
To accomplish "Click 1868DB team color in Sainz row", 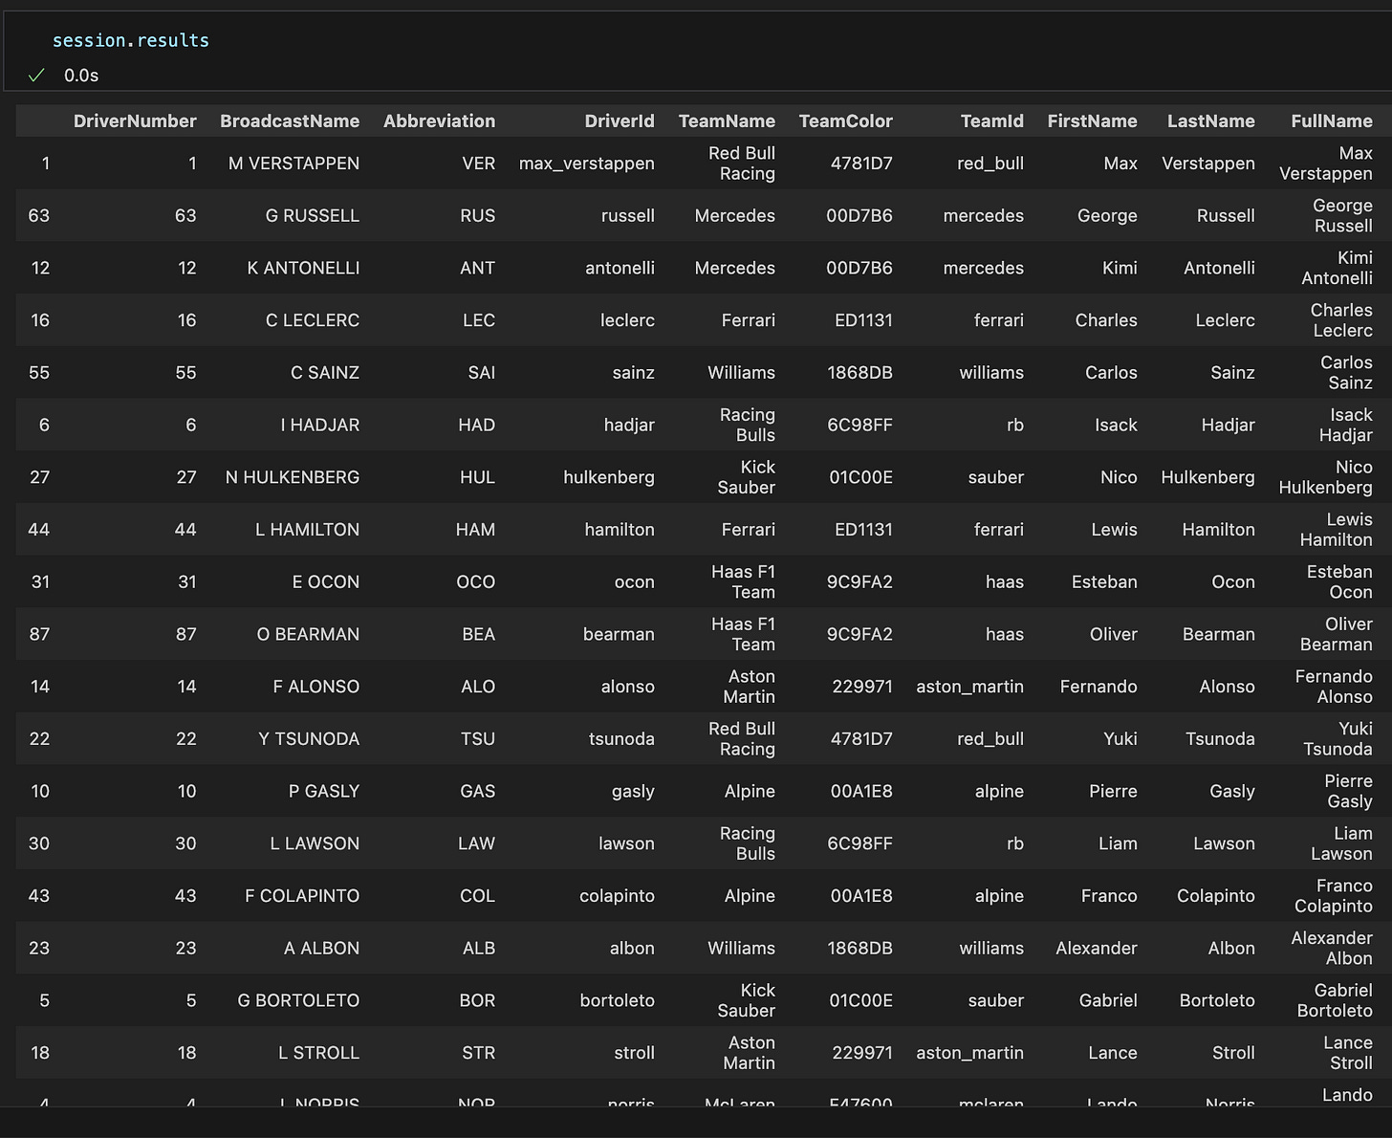I will (x=859, y=373).
